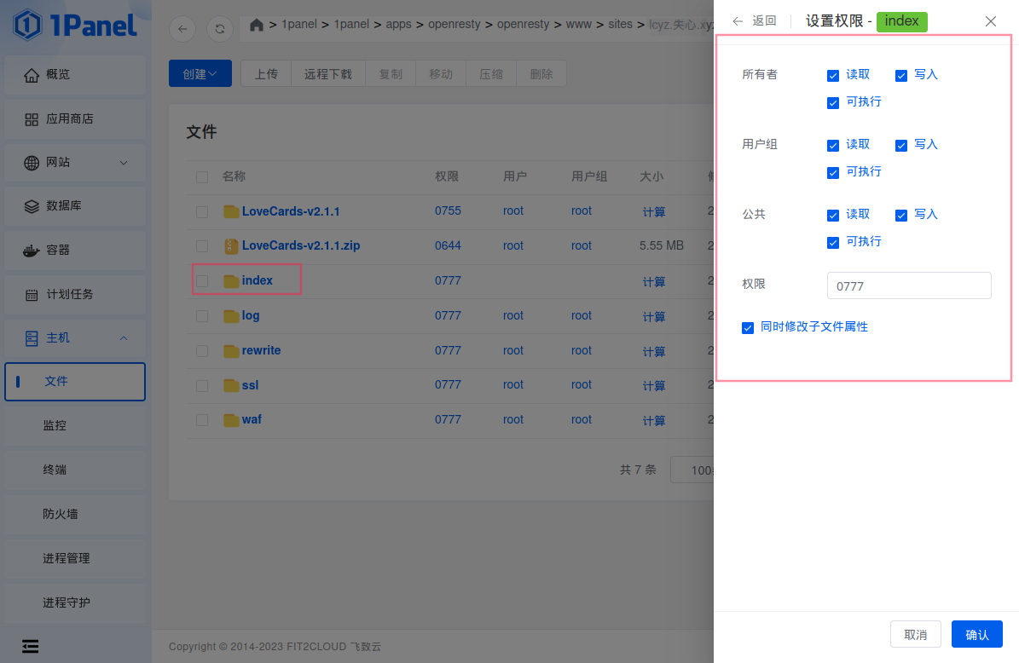This screenshot has height=663, width=1019.
Task: Click the 数据库 layers icon
Action: (32, 206)
